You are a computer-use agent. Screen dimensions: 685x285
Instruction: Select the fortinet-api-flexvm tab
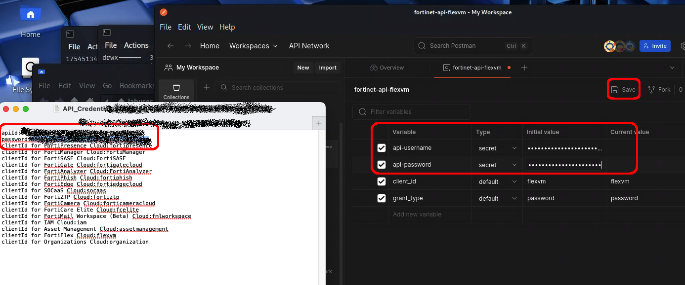(472, 68)
